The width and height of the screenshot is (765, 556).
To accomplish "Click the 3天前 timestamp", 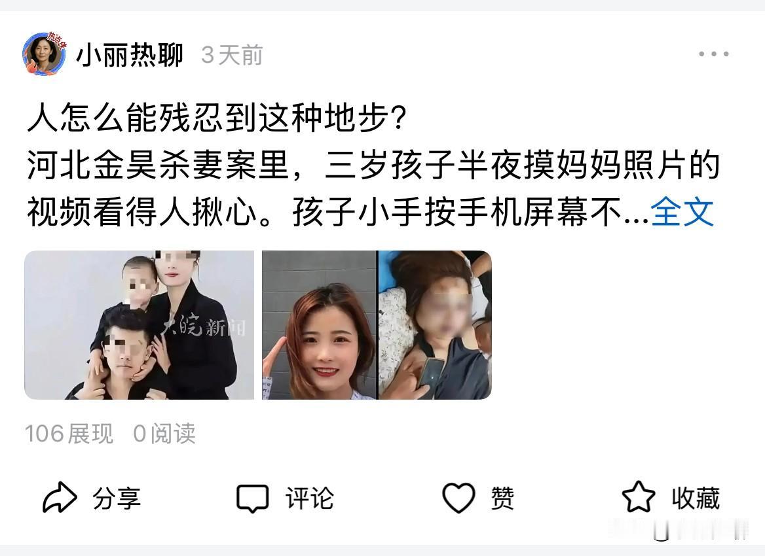I will tap(232, 55).
